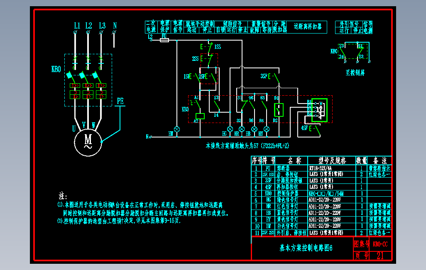Click the KBO coil rectangle at A2
This screenshot has width=426, height=270.
click(x=200, y=116)
